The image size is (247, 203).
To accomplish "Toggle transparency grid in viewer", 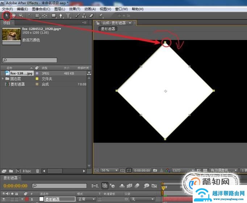I will click(205, 170).
